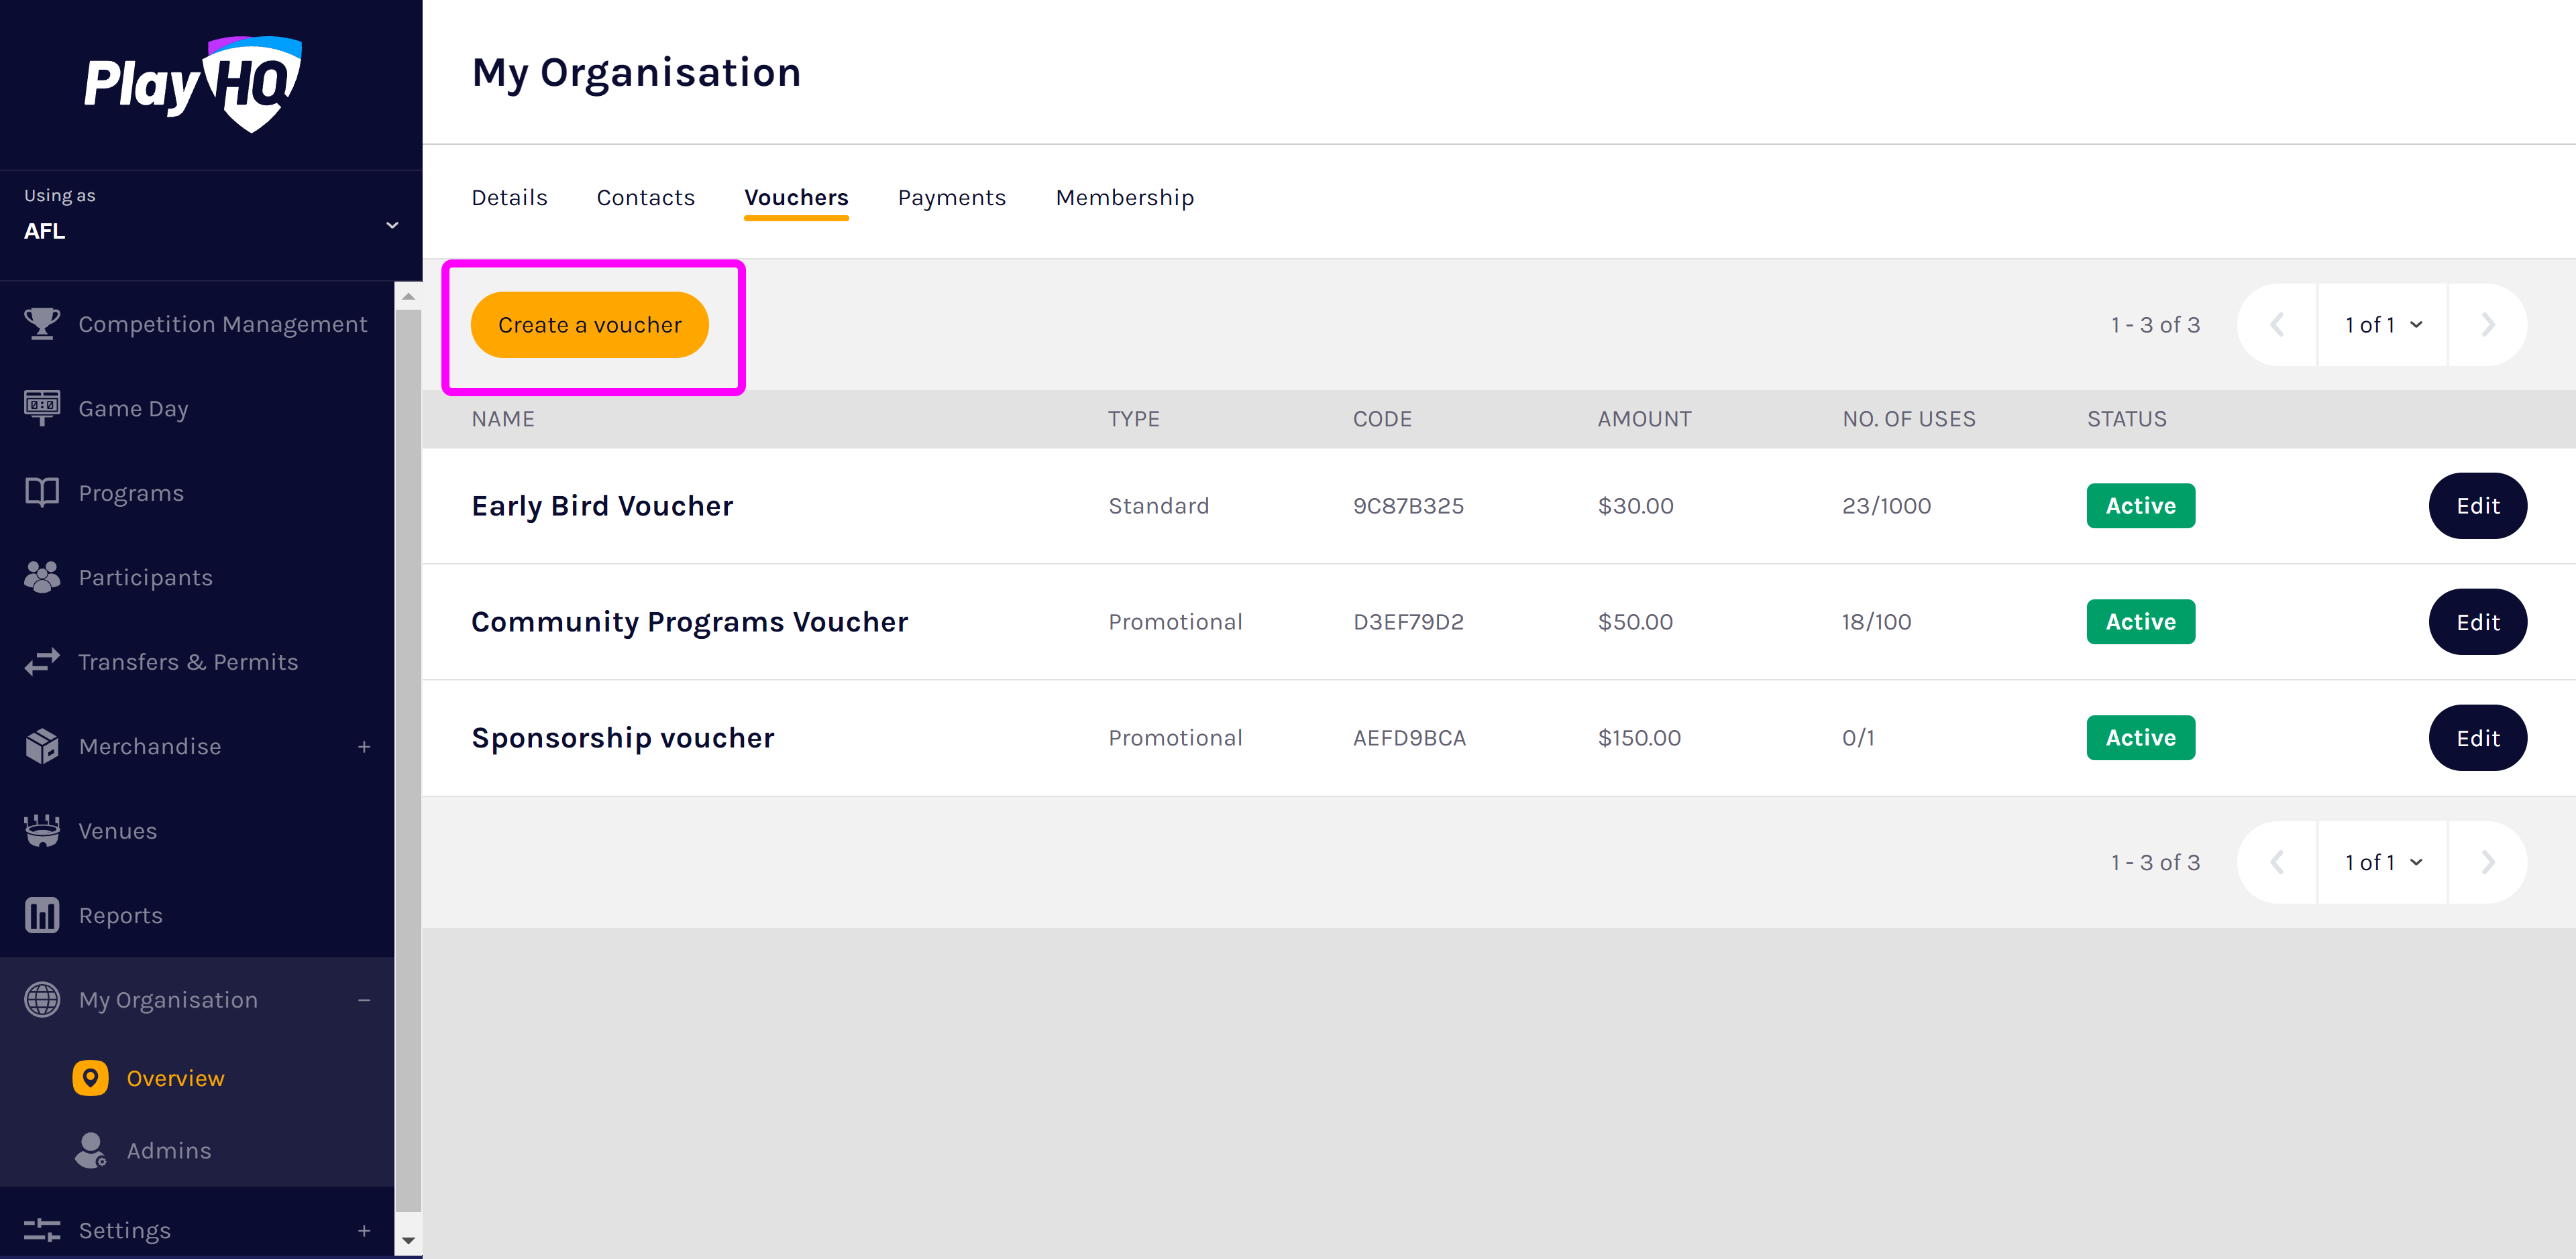This screenshot has height=1259, width=2576.
Task: Click the PlayHQ logo
Action: (193, 84)
